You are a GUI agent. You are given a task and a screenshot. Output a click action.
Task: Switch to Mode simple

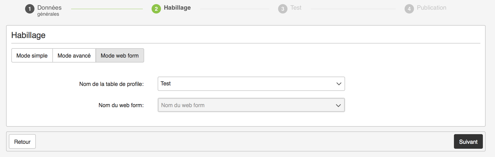(32, 56)
